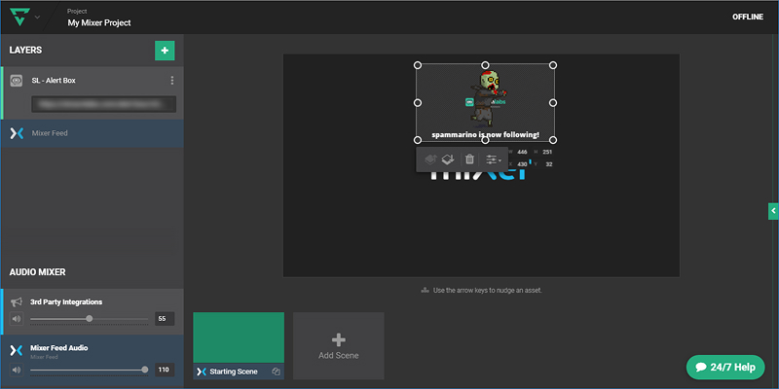This screenshot has width=779, height=389.
Task: Select the SL - Alert Box layer icon
Action: [17, 81]
